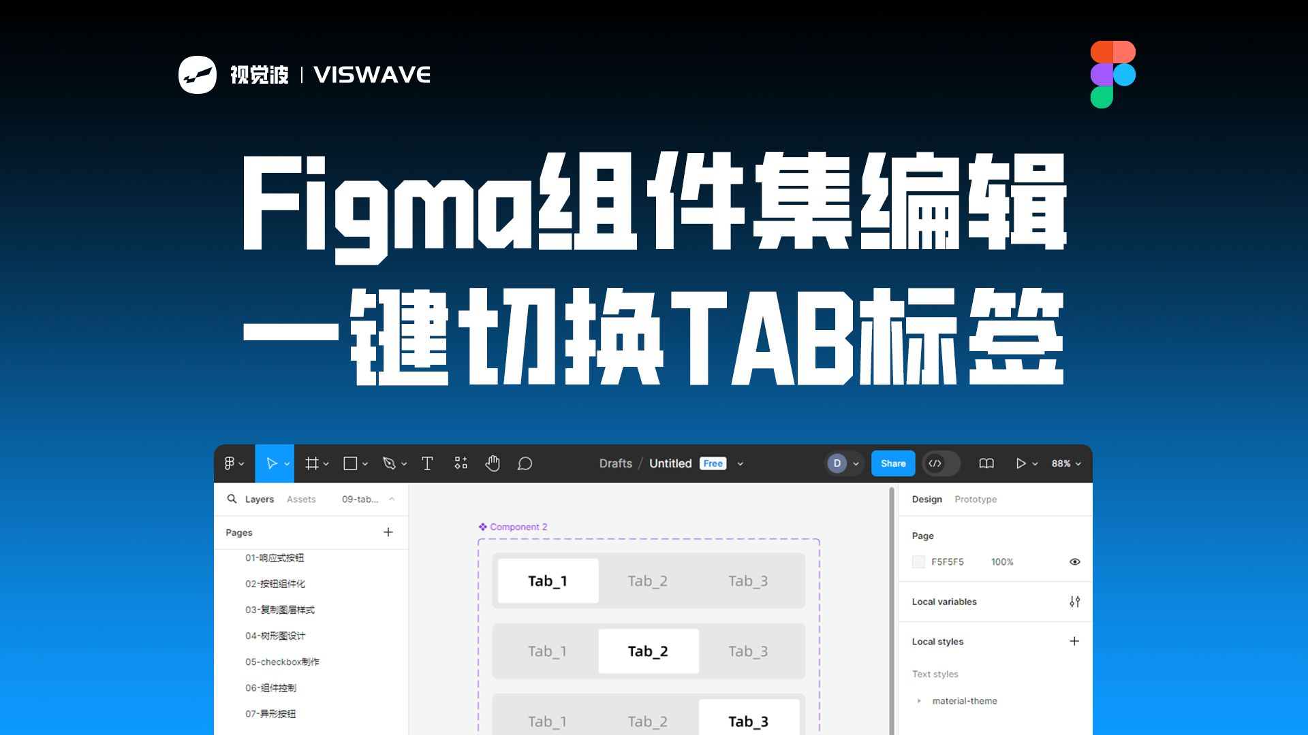Select active Tab_3 in third variant

click(749, 717)
